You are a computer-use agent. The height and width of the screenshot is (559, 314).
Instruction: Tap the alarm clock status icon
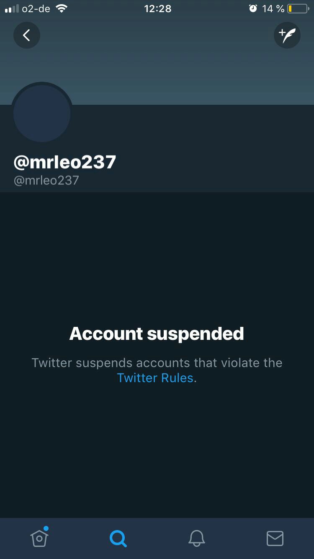click(253, 8)
